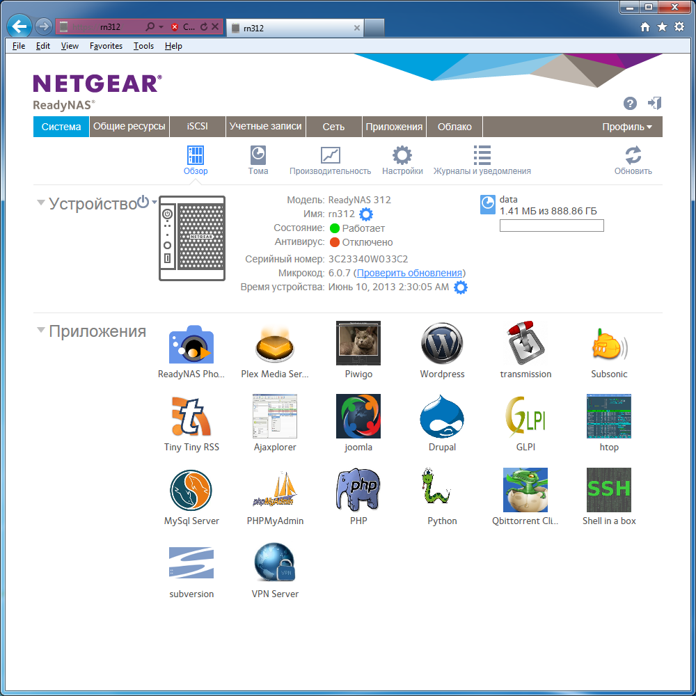
Task: Open the htop app icon
Action: (x=609, y=416)
